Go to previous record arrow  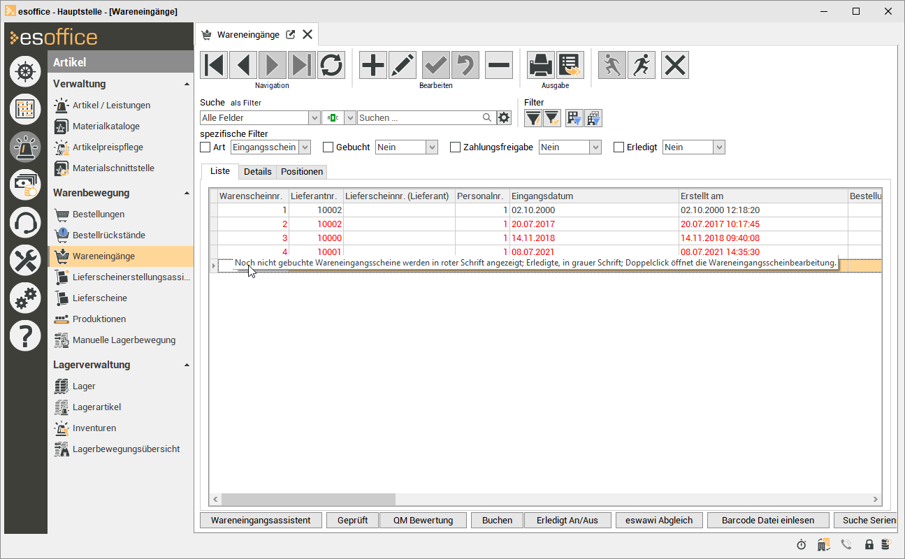[243, 65]
